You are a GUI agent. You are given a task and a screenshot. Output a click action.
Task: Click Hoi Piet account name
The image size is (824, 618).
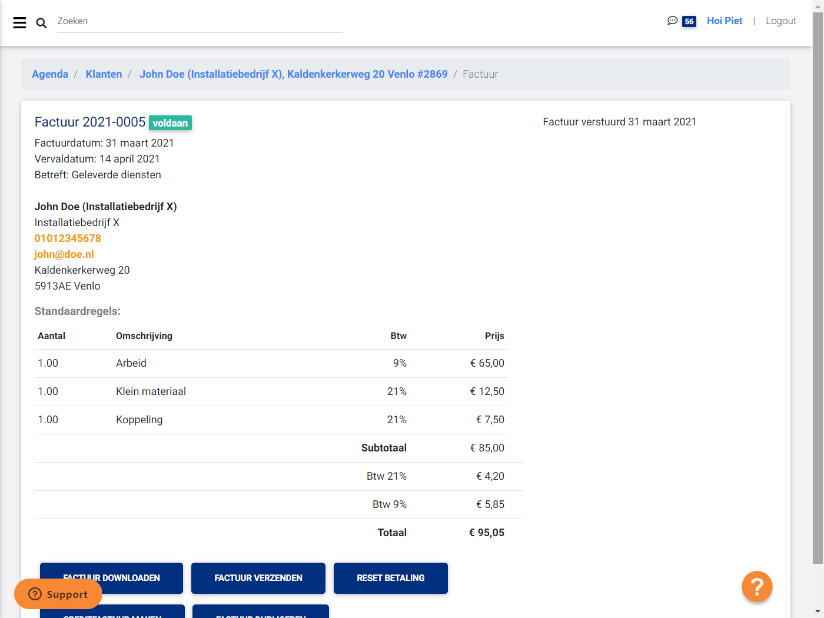click(725, 21)
